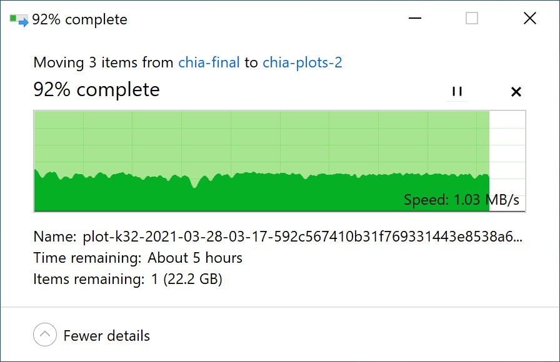Click the disabled maximize window button
The image size is (560, 362).
(472, 19)
